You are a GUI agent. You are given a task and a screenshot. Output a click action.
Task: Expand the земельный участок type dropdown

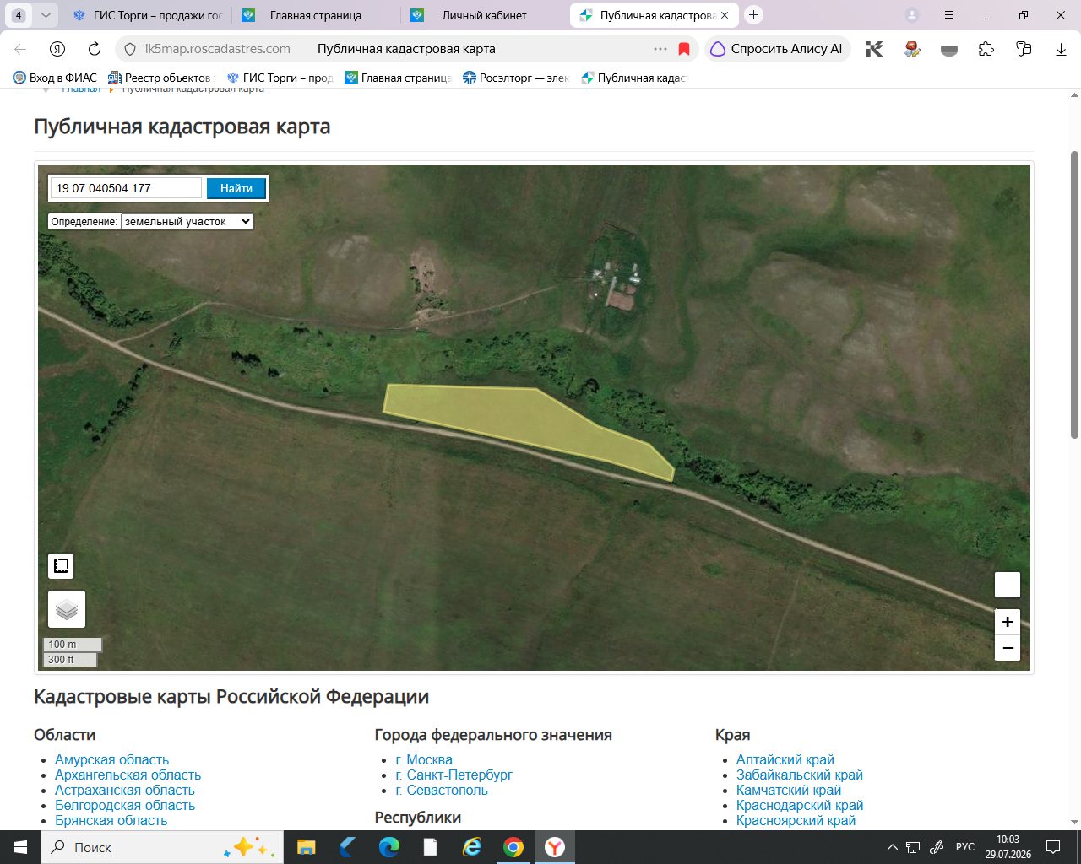187,221
